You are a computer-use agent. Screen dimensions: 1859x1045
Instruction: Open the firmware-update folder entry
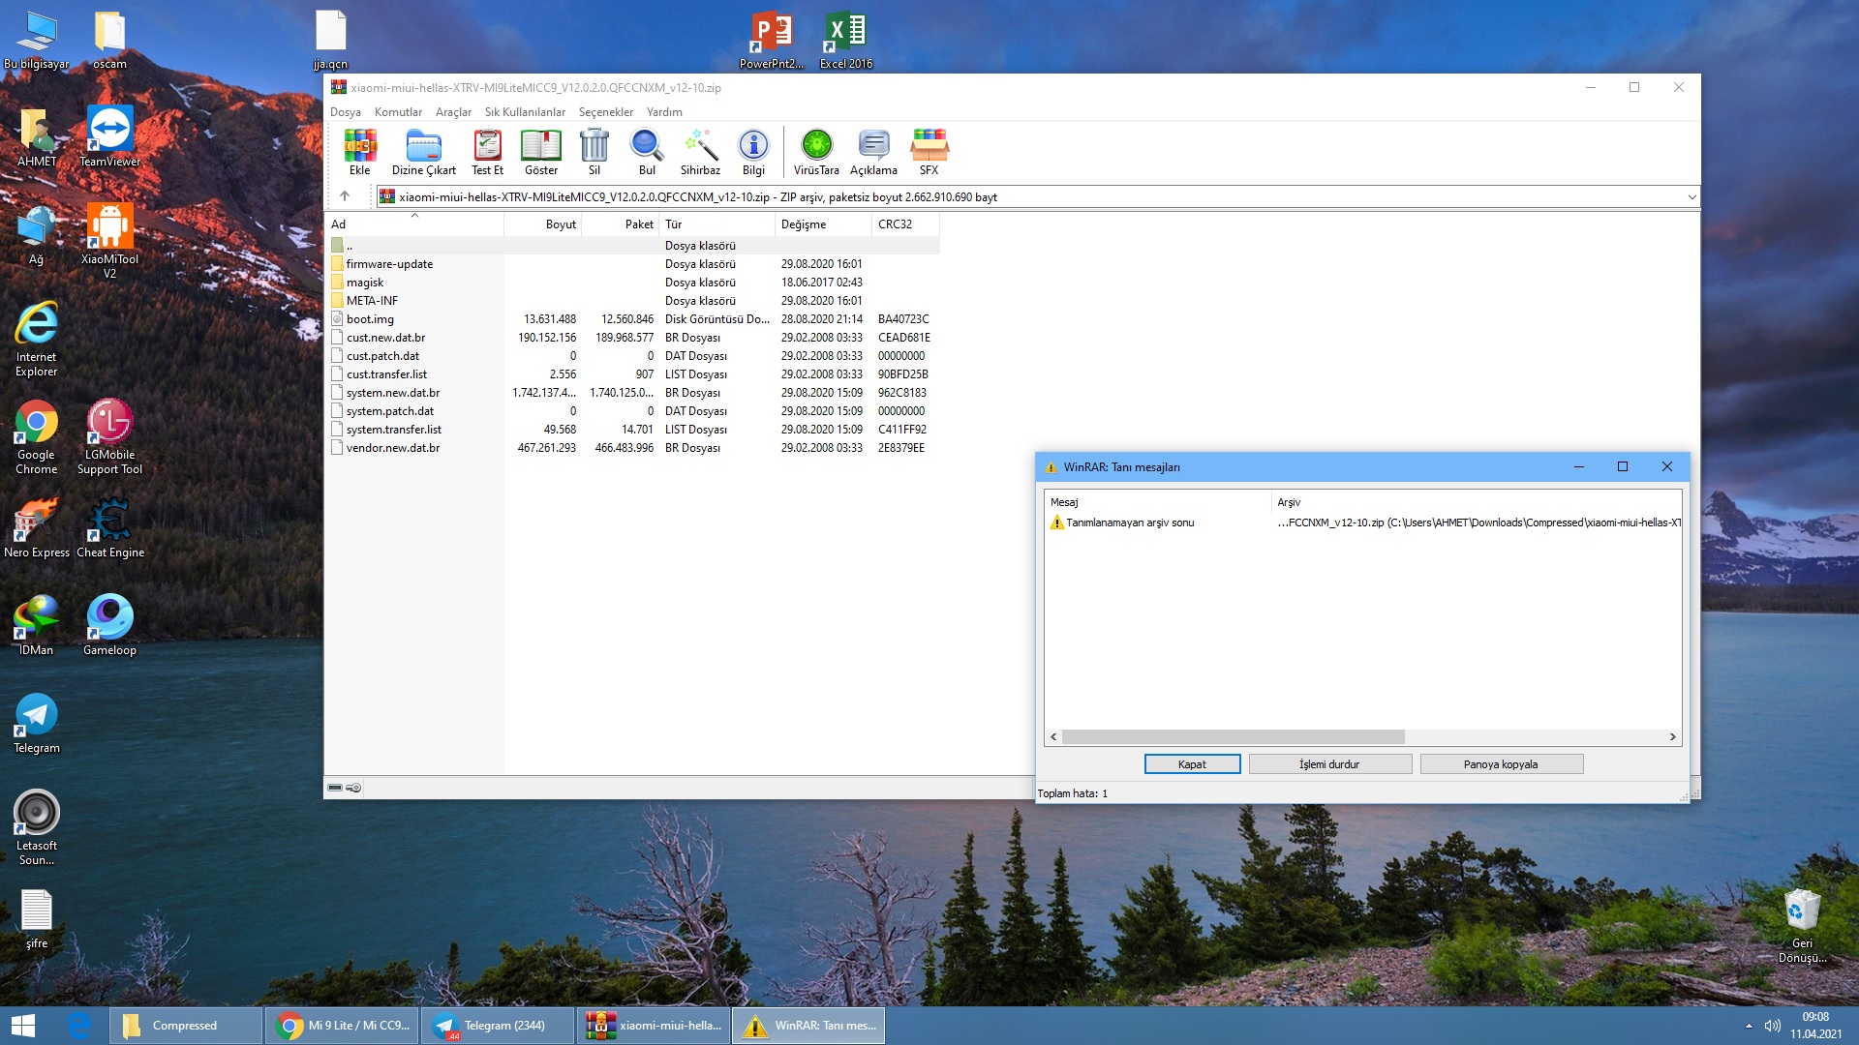(389, 264)
